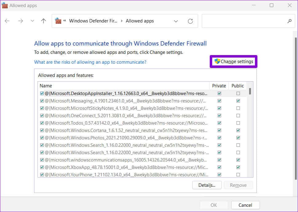Expand the breadcrumb arrow before Allowed apps
The width and height of the screenshot is (298, 212).
click(x=122, y=21)
